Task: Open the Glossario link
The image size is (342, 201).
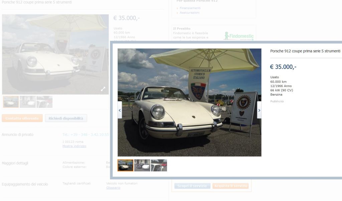Action: pyautogui.click(x=113, y=188)
